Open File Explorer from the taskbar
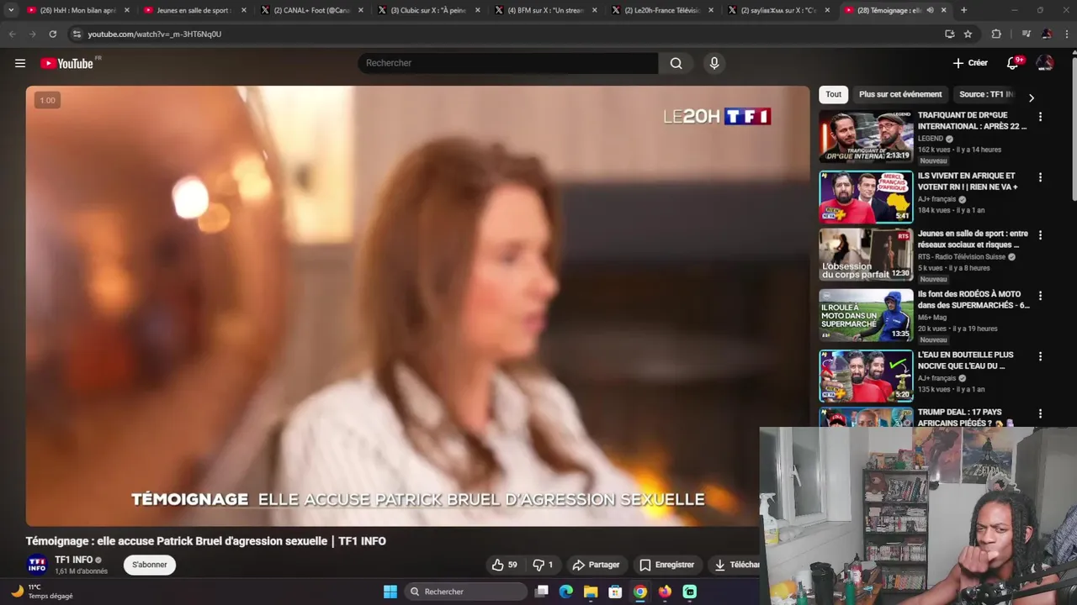 pos(591,592)
